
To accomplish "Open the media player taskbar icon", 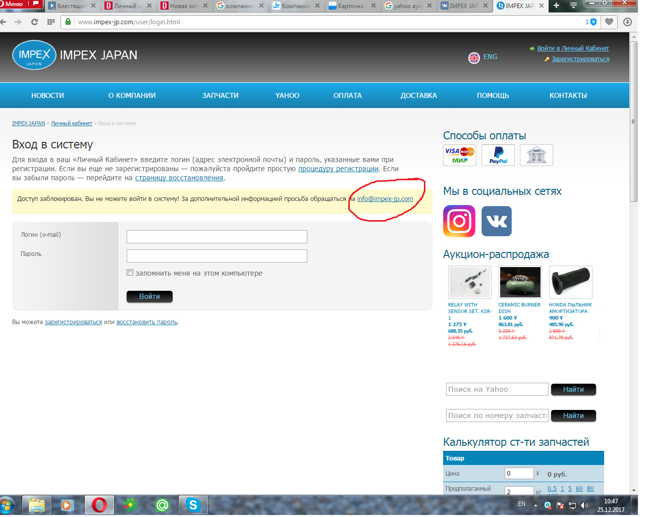I will pyautogui.click(x=67, y=505).
